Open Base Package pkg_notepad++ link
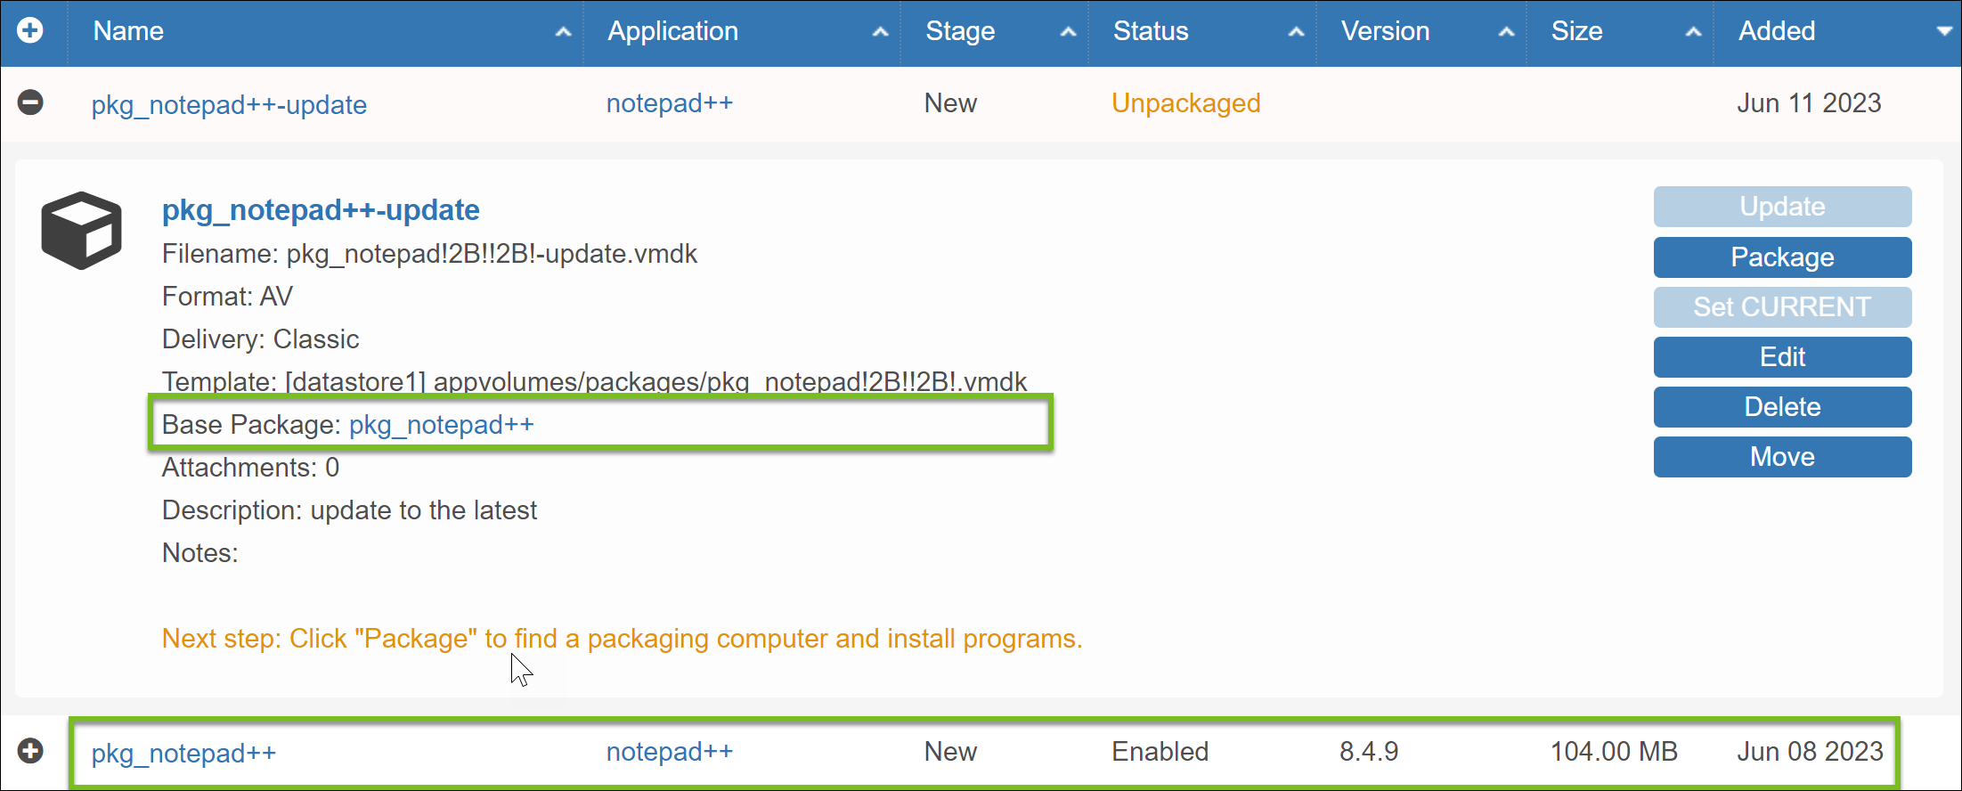Viewport: 1962px width, 791px height. click(441, 425)
